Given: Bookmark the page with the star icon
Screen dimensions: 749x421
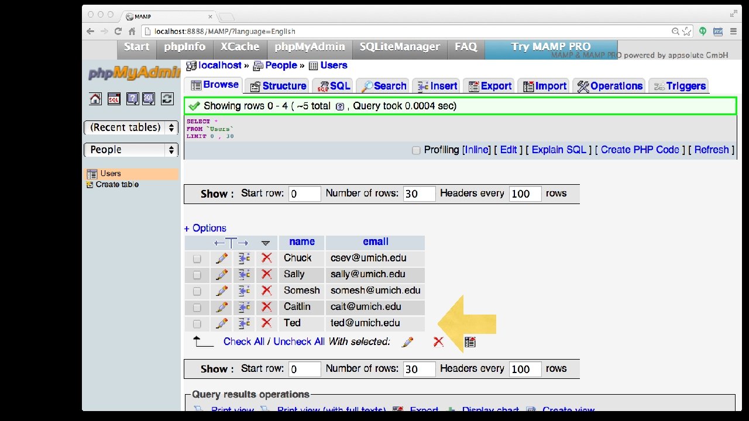Looking at the screenshot, I should pos(687,32).
